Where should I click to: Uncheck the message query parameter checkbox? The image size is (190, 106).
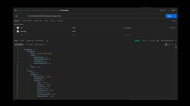pyautogui.click(x=18, y=31)
